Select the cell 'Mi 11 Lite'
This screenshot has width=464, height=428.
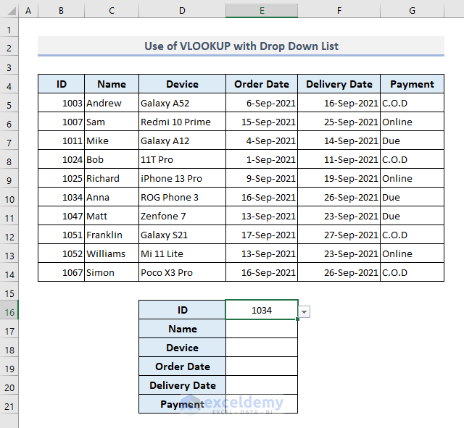tap(182, 253)
